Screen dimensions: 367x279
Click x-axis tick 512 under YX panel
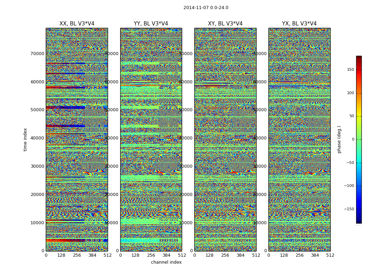330,255
